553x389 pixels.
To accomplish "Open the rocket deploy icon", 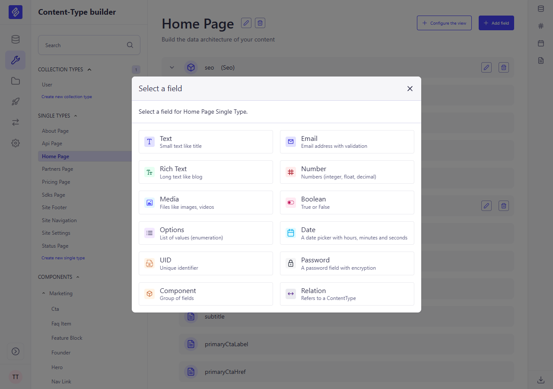I will [x=16, y=102].
